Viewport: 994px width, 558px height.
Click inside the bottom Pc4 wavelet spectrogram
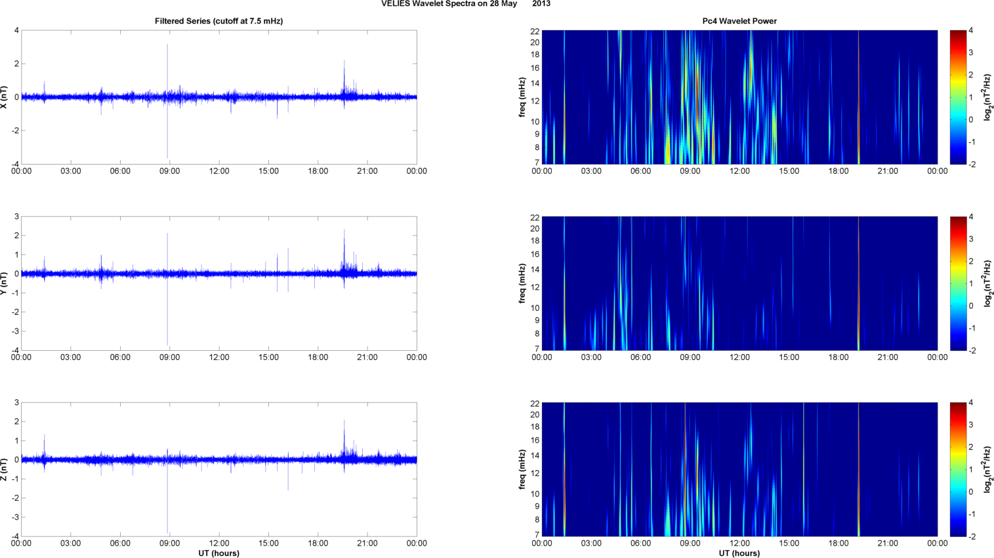(x=739, y=469)
